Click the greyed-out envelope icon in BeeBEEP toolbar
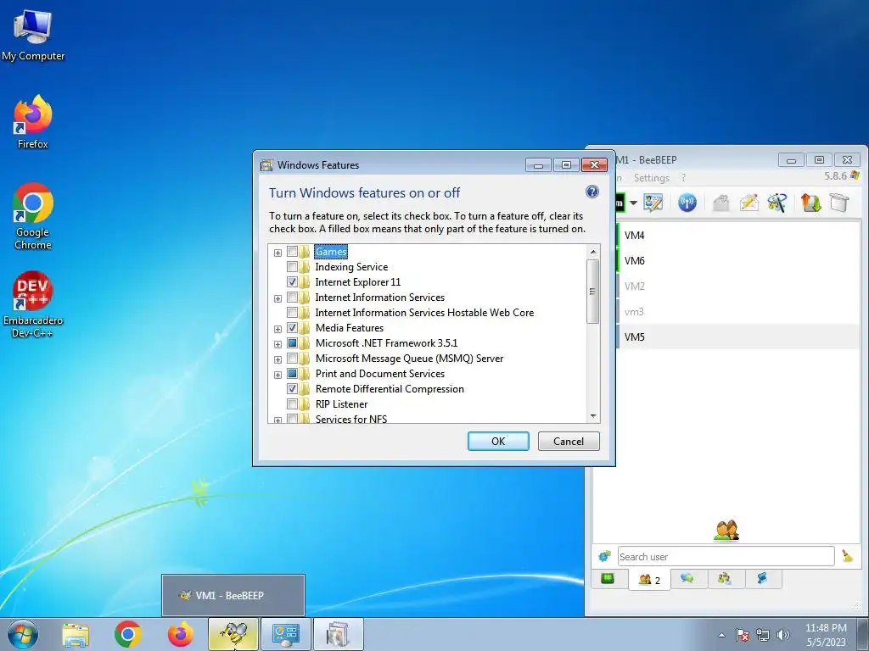869x651 pixels. pos(720,203)
